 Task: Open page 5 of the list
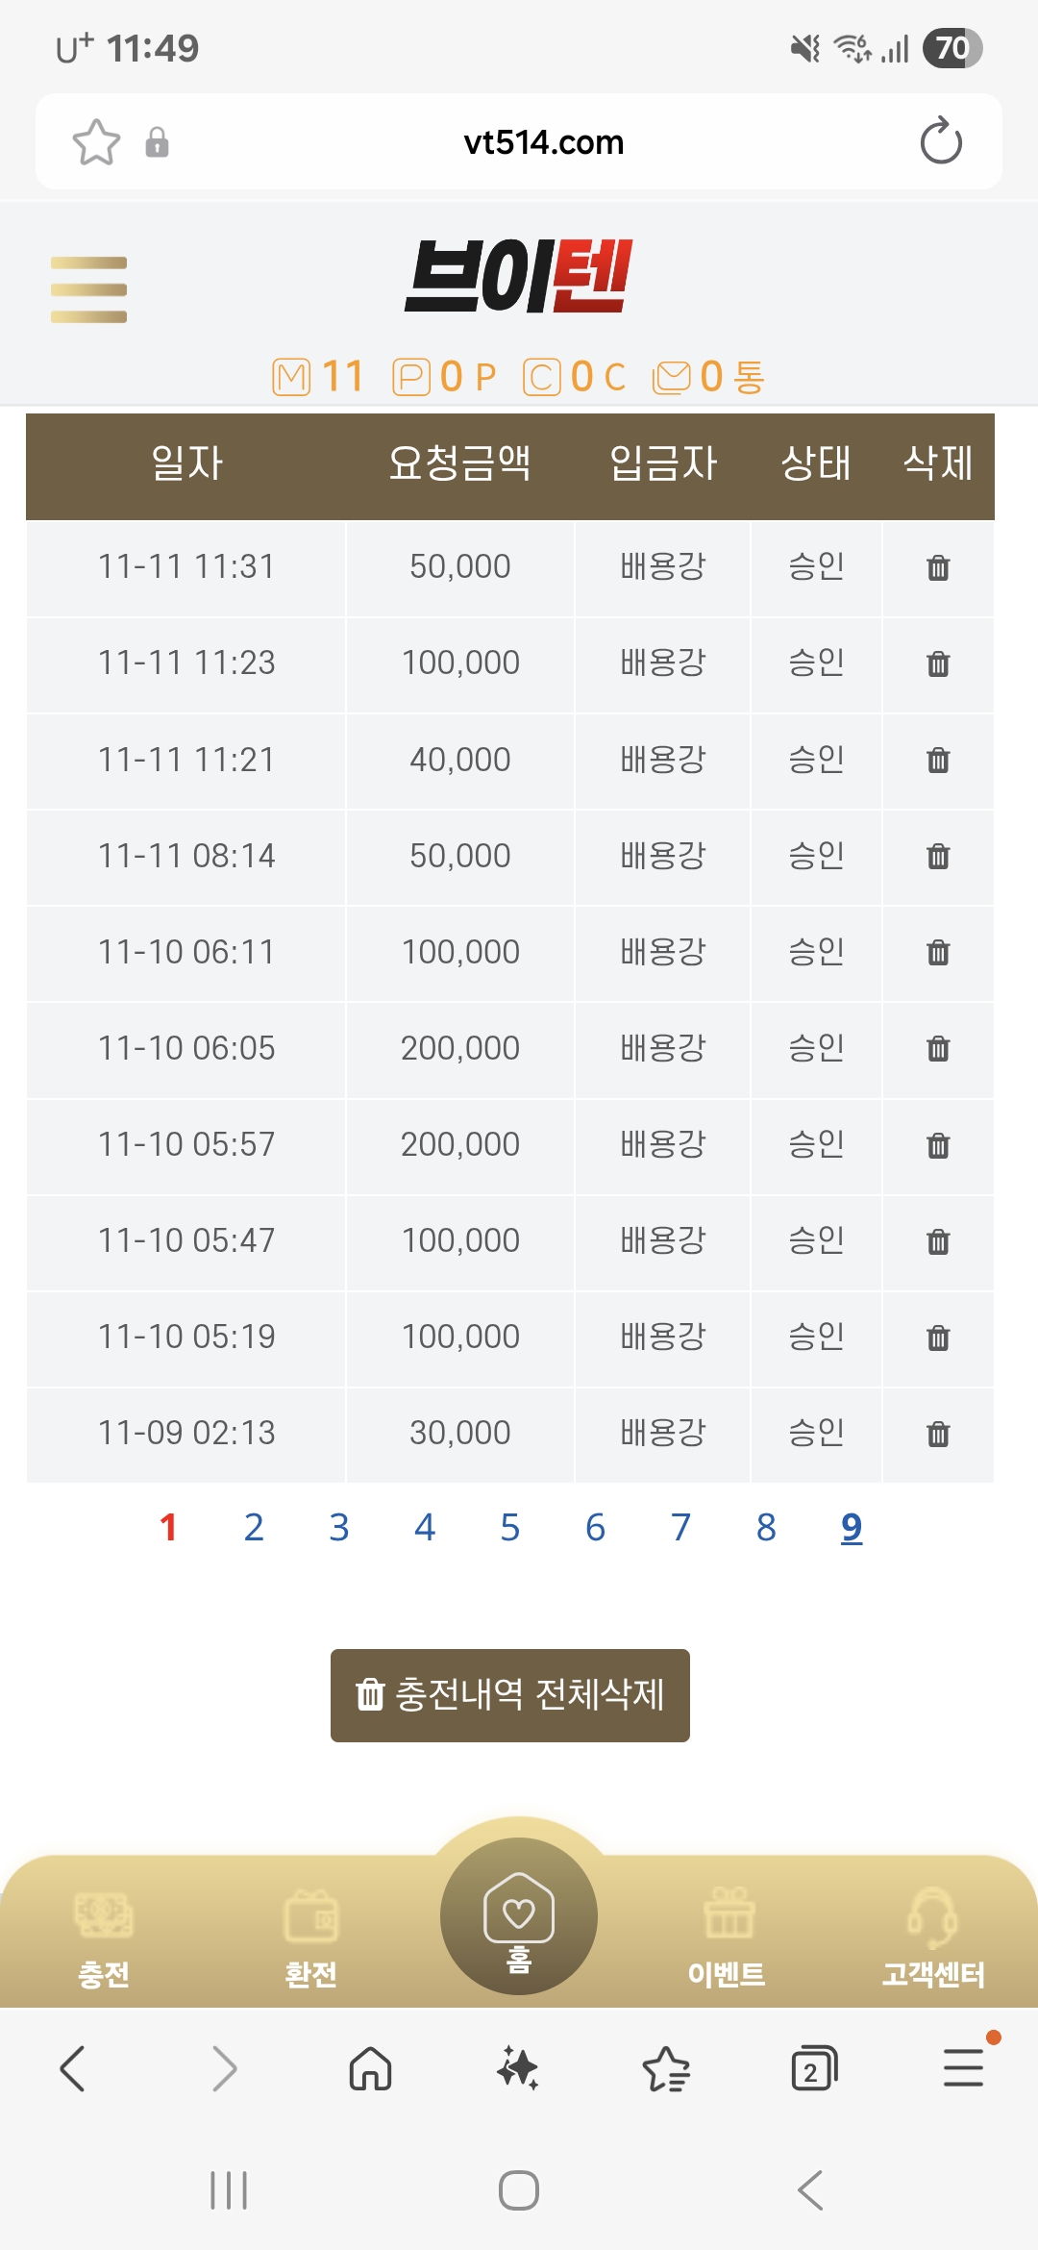[509, 1527]
